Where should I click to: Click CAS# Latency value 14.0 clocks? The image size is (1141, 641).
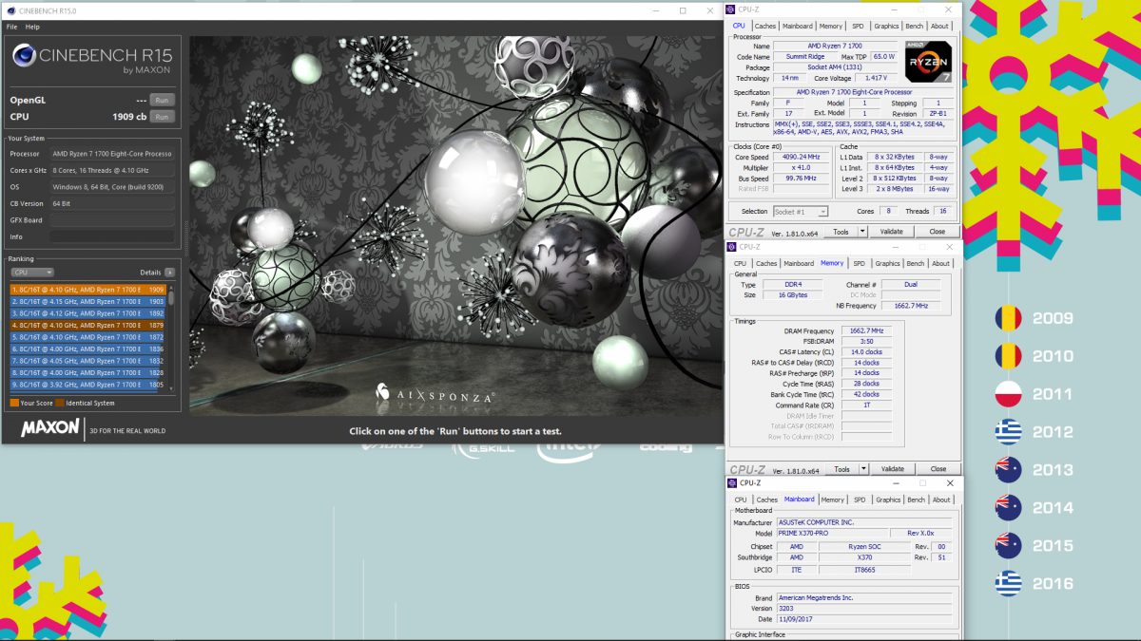(x=866, y=352)
